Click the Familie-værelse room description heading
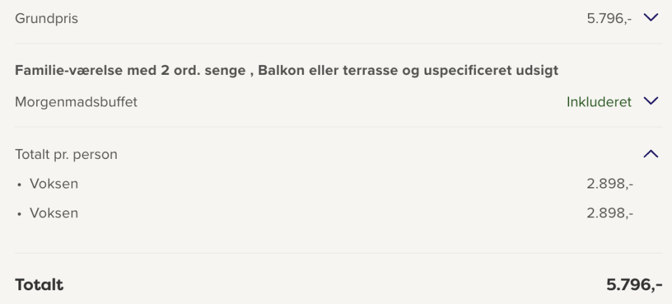The image size is (672, 304). (287, 70)
